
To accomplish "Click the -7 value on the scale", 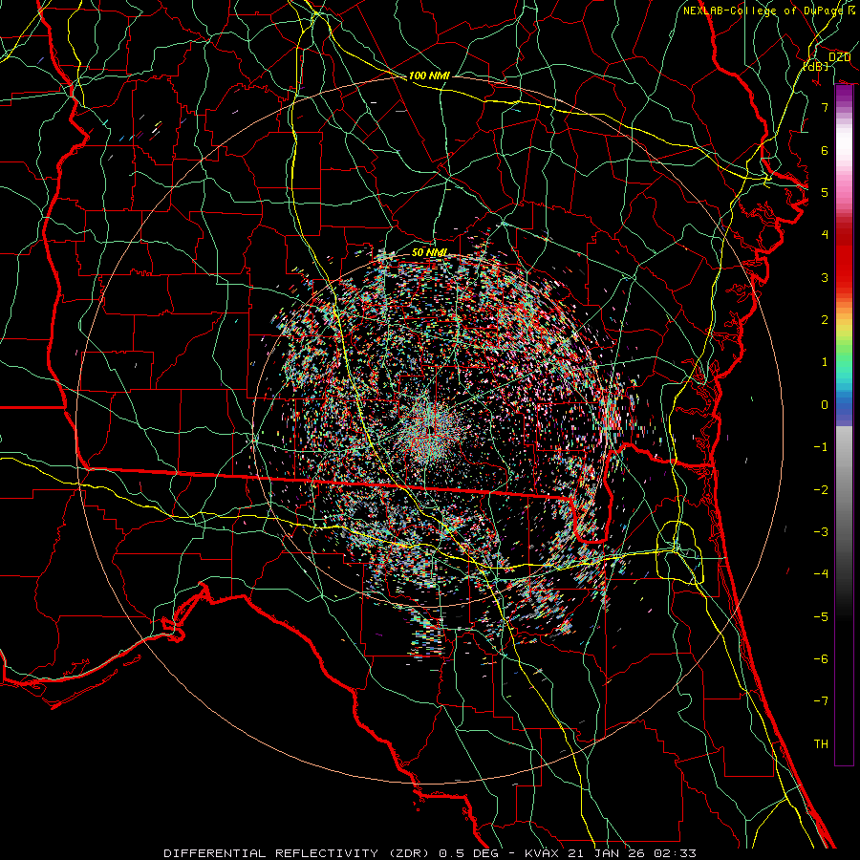I will pyautogui.click(x=821, y=701).
